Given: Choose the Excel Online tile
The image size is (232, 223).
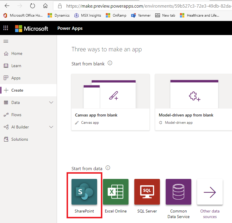Looking at the screenshot, I should pyautogui.click(x=116, y=192).
